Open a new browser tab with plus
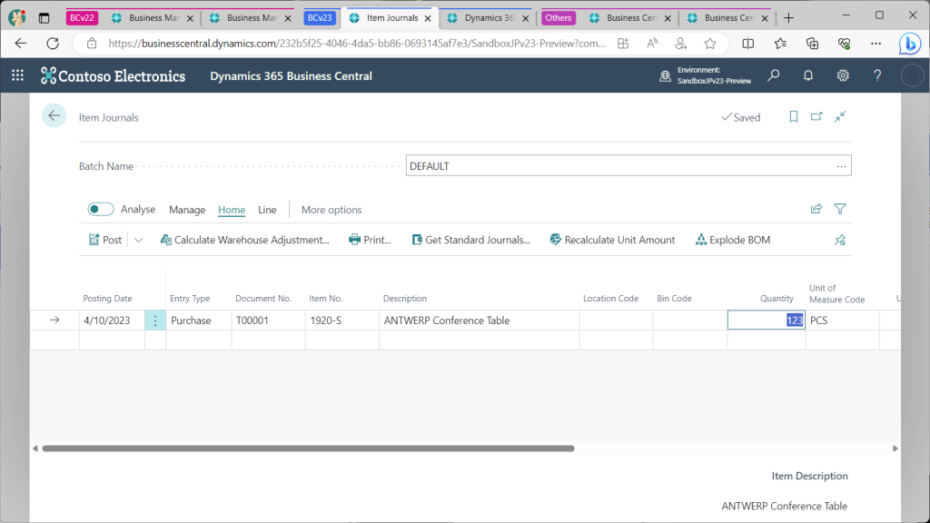930x523 pixels. (788, 18)
